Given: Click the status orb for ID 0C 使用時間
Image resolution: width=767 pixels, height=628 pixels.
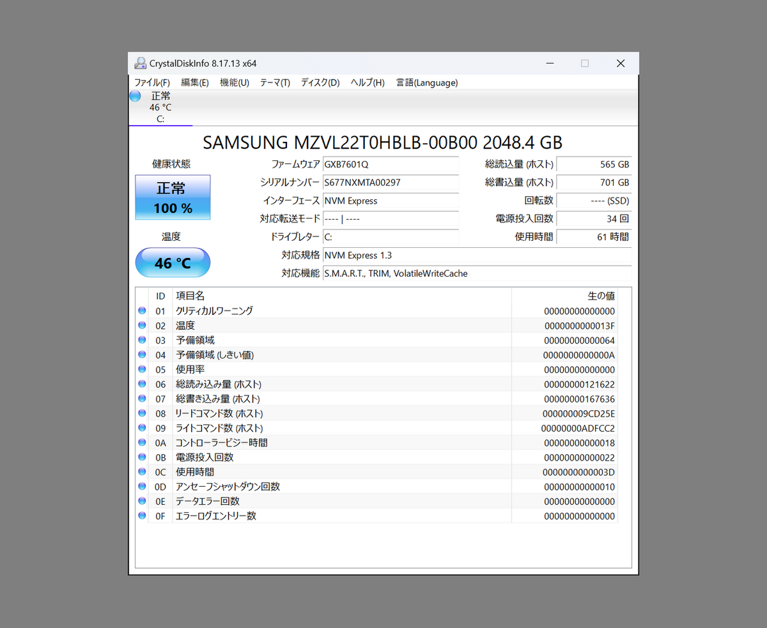Looking at the screenshot, I should (142, 471).
